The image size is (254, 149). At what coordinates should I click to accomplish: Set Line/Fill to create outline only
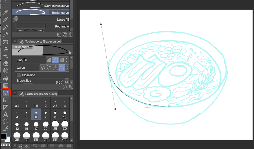[55, 60]
